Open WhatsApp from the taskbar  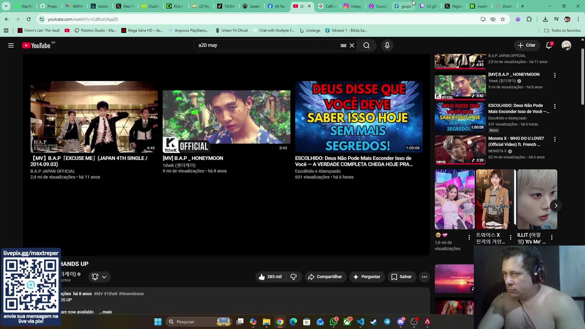(x=334, y=322)
